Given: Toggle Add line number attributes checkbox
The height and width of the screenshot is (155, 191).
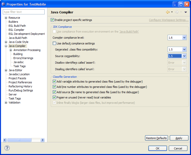Looking at the screenshot, I should point(54,87).
